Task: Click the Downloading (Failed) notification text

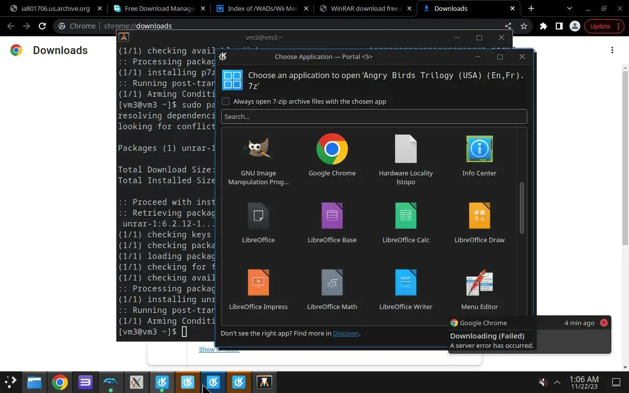Action: (x=487, y=336)
